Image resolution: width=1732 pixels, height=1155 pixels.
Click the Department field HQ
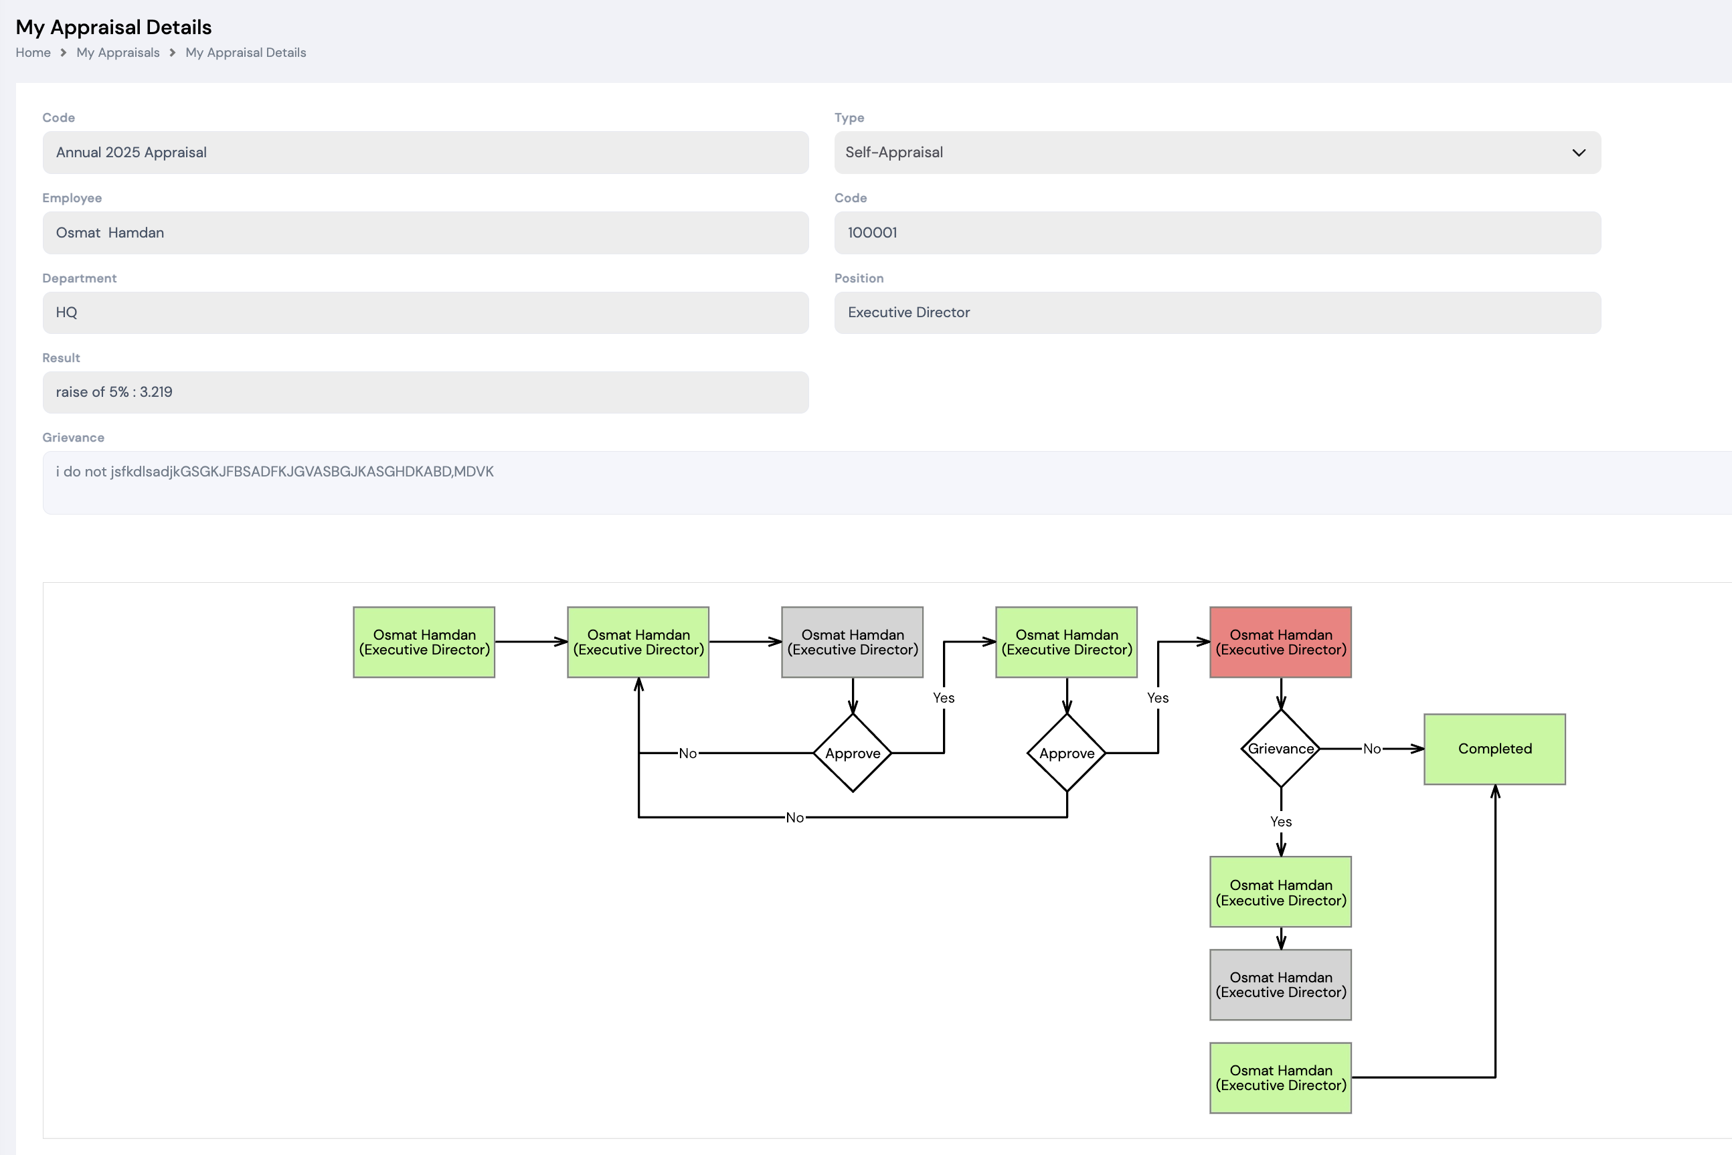426,313
